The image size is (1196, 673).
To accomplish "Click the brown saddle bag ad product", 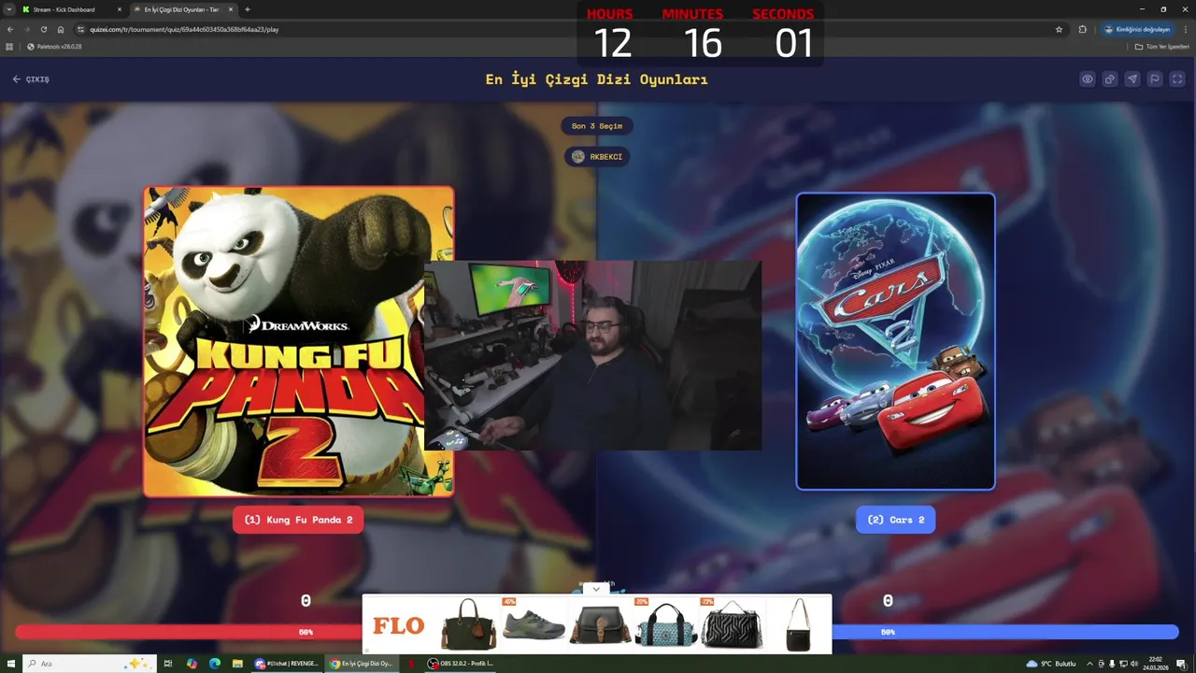I will (x=600, y=624).
